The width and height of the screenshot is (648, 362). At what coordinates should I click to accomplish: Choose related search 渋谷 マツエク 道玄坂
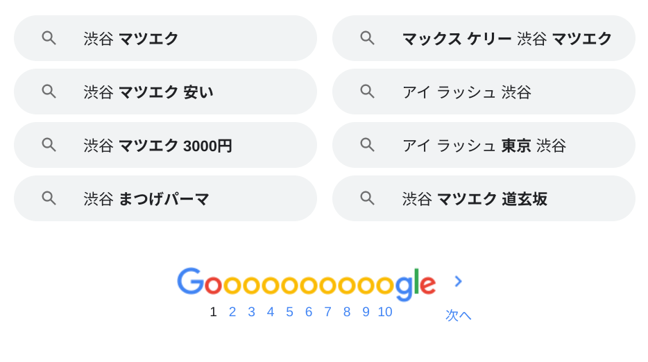tap(484, 198)
